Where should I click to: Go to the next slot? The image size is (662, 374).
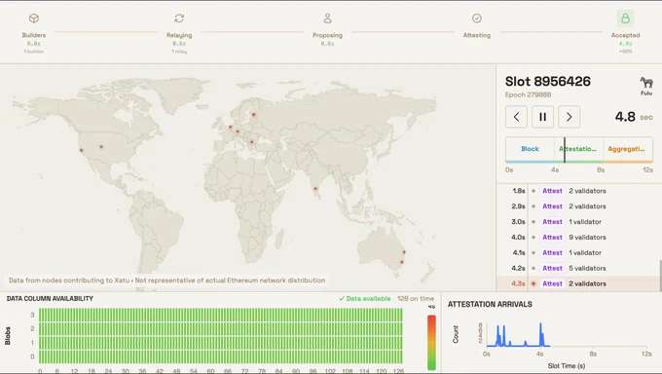coord(570,117)
